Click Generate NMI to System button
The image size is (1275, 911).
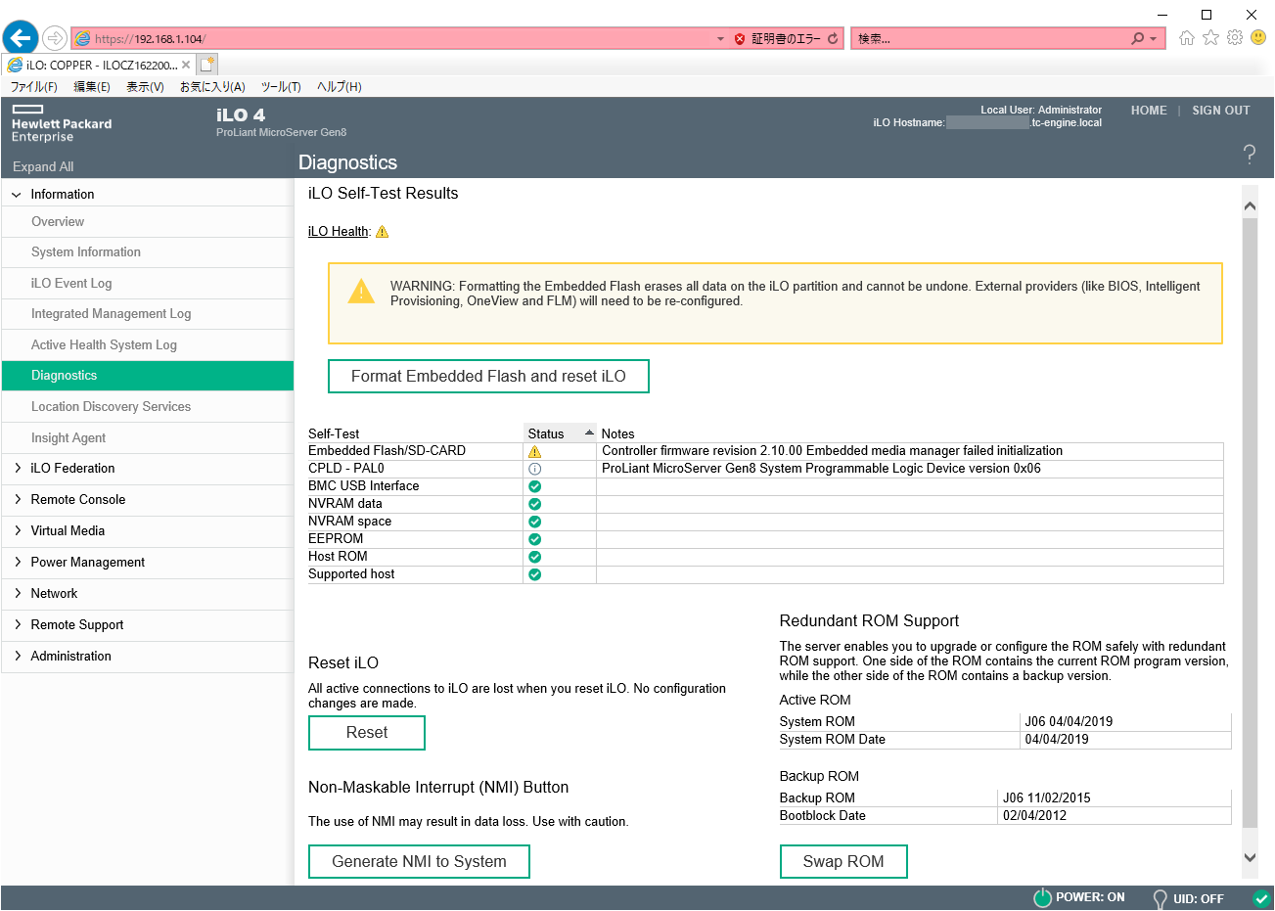[x=419, y=862]
